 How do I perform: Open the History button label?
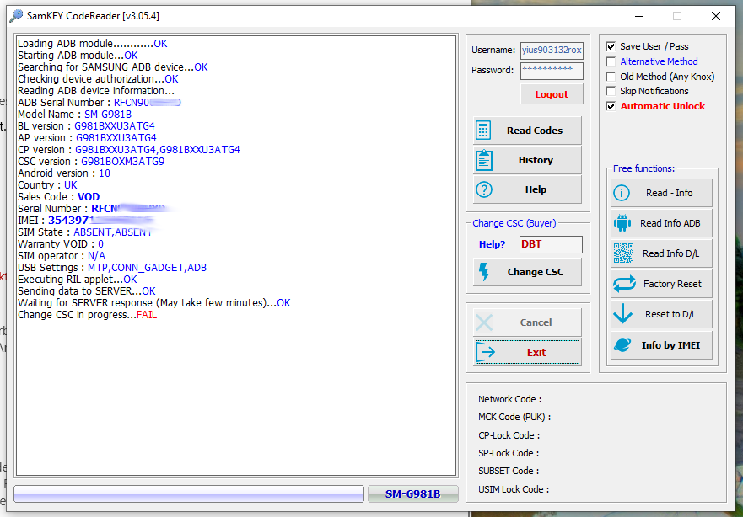[x=536, y=160]
